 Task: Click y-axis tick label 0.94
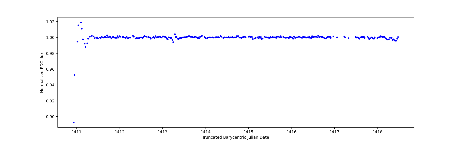click(51, 85)
